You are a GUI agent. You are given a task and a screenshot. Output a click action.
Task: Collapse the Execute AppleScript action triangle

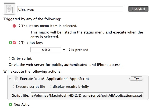[x=10, y=79]
